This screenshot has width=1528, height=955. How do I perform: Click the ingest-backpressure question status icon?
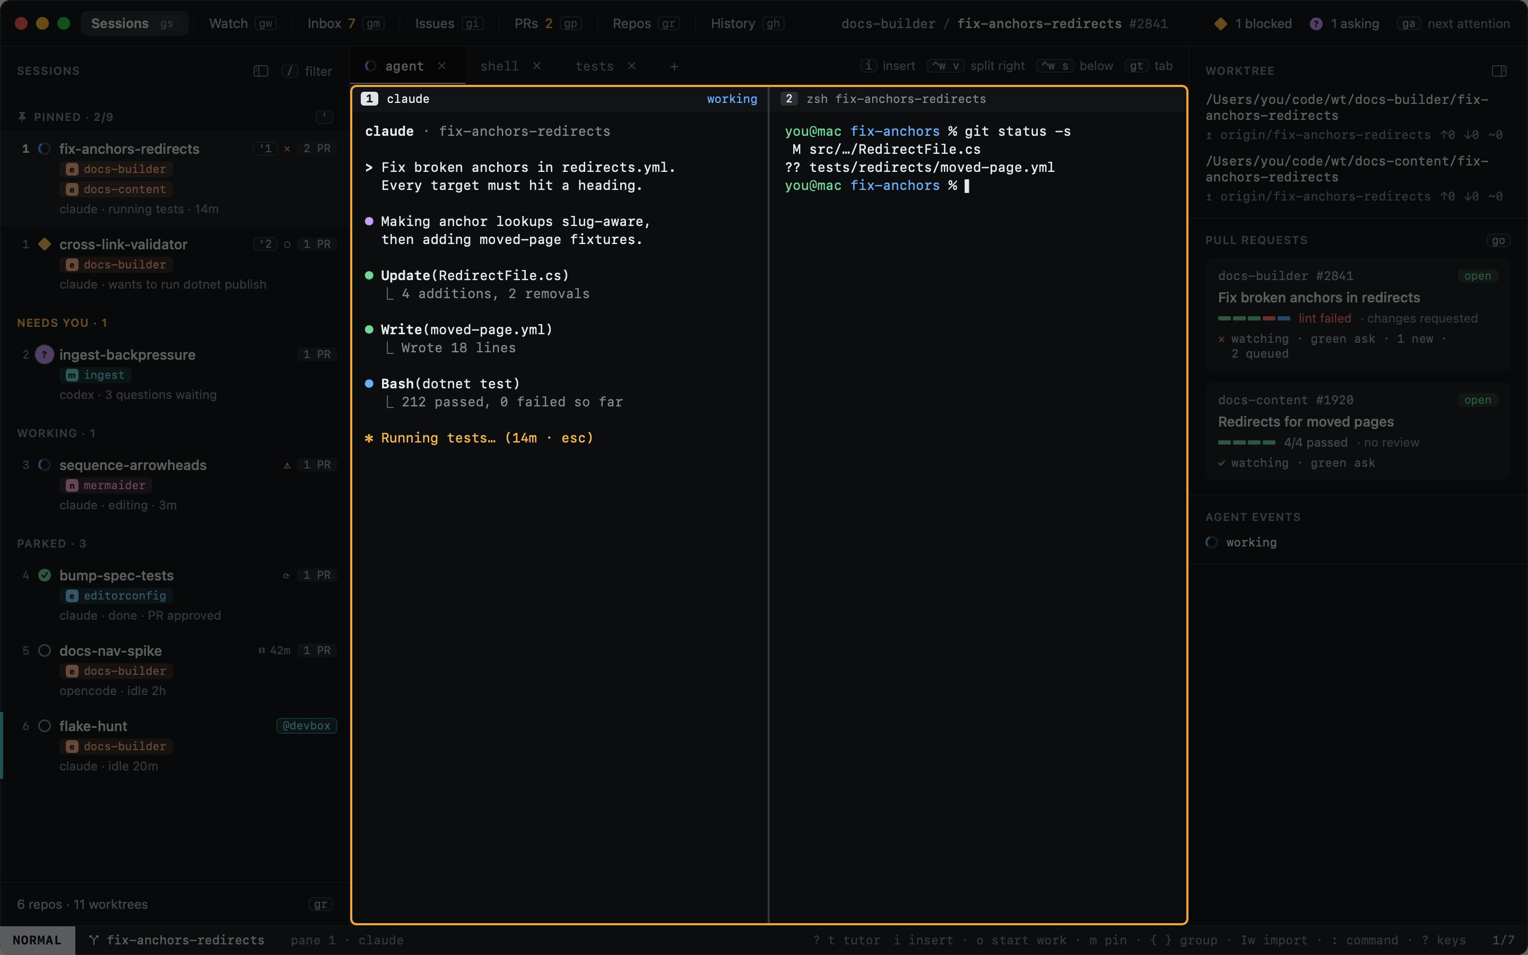(x=44, y=354)
